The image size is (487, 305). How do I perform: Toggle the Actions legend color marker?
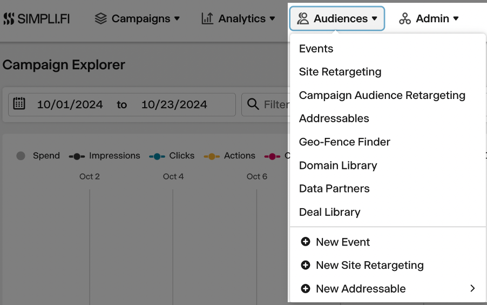click(212, 156)
